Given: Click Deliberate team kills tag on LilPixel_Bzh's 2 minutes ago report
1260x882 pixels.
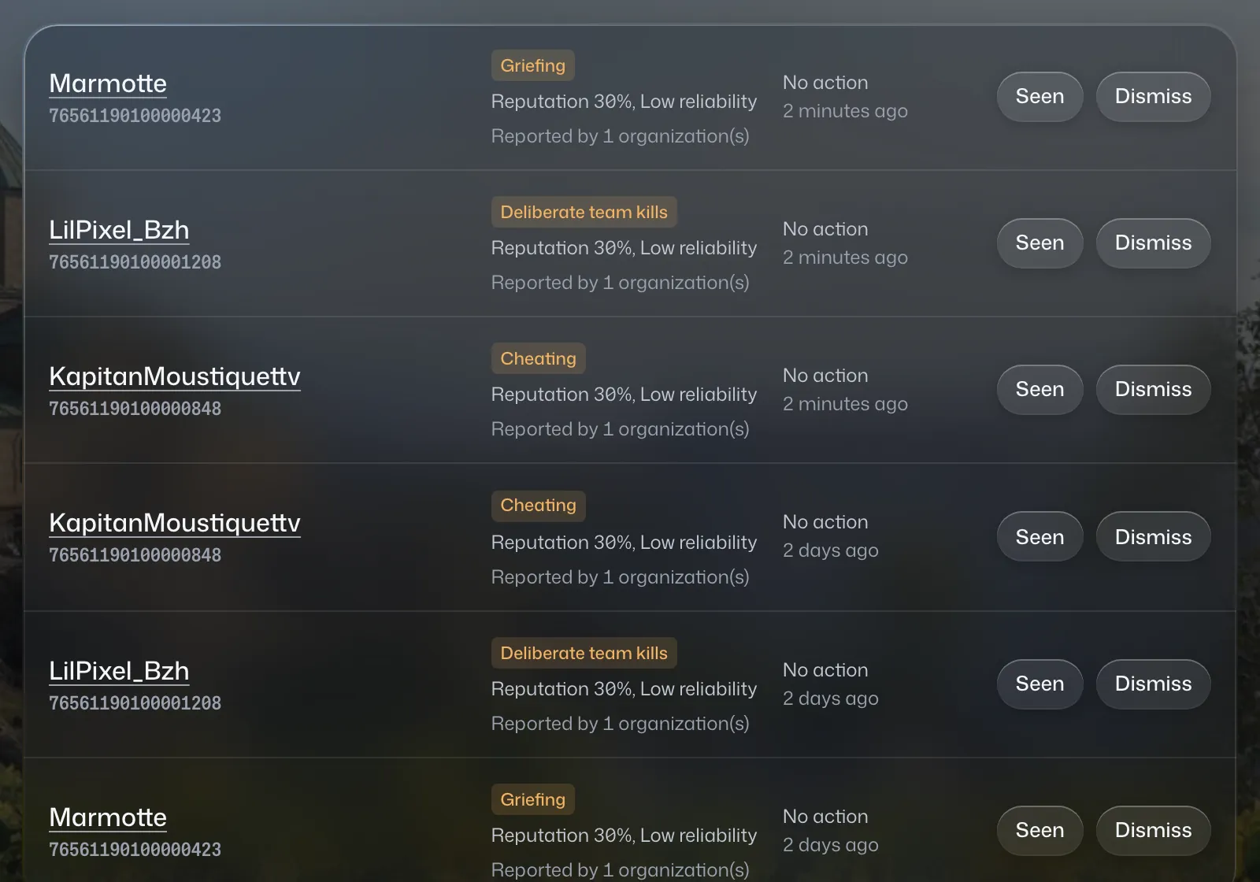Looking at the screenshot, I should point(584,212).
